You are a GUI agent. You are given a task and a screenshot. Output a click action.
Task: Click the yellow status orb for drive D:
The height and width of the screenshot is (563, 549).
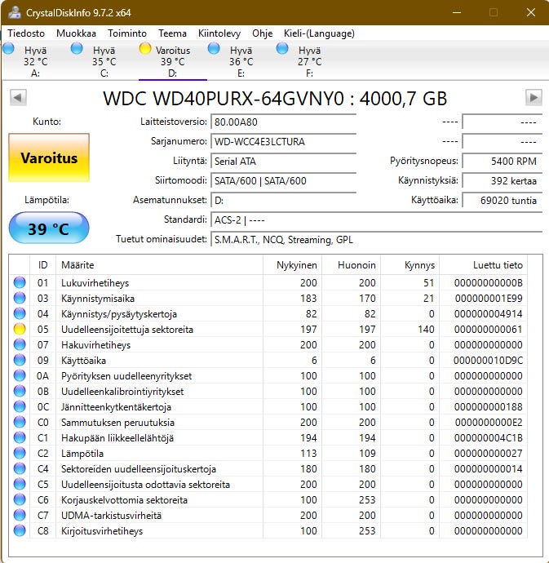click(x=145, y=48)
